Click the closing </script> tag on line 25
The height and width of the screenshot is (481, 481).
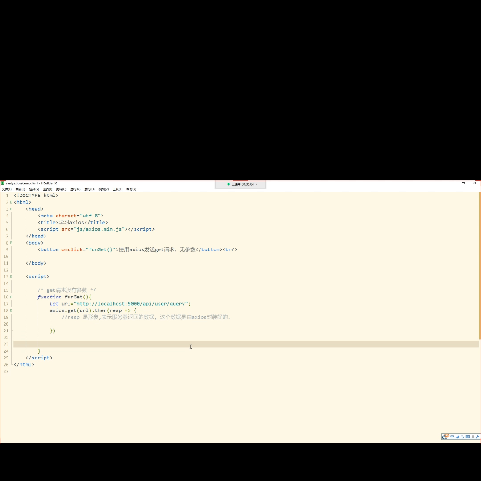pos(39,358)
